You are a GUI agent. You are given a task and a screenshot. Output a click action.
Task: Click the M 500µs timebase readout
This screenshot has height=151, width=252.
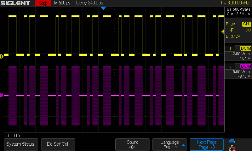[x=62, y=3]
